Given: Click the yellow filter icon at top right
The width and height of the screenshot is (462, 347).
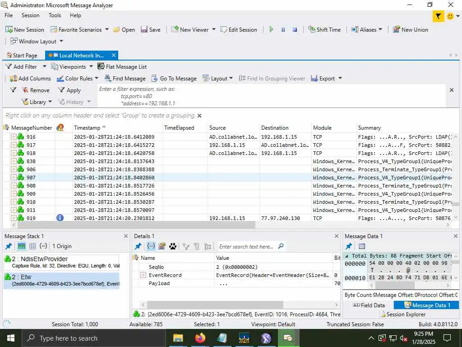Looking at the screenshot, I should coord(439,16).
